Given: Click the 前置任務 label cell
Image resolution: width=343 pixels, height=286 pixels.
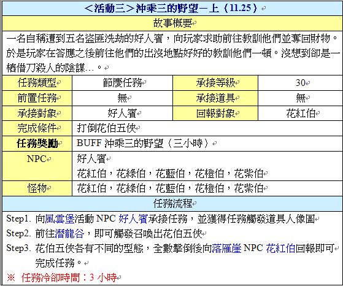Looking at the screenshot, I should [37, 98].
